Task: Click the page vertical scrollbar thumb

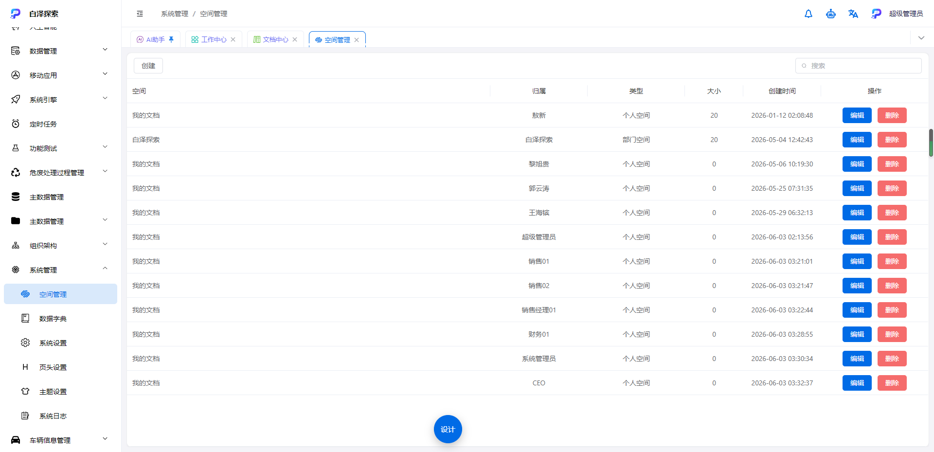Action: click(x=931, y=143)
